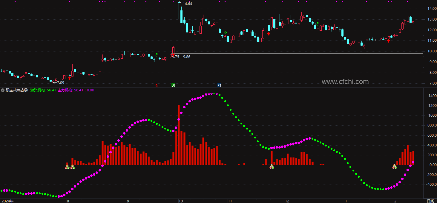Click the red $ dividend marker icon
Viewport: 437px width, 203px height.
coord(156,86)
